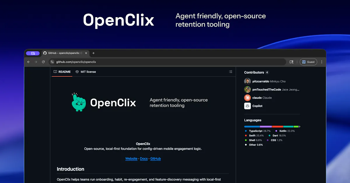Click the Introduction heading
The width and height of the screenshot is (350, 183).
[71, 169]
